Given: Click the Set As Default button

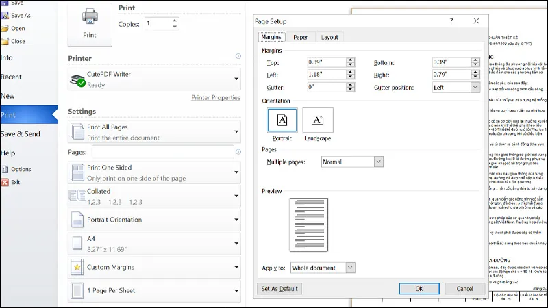Looking at the screenshot, I should coord(279,289).
